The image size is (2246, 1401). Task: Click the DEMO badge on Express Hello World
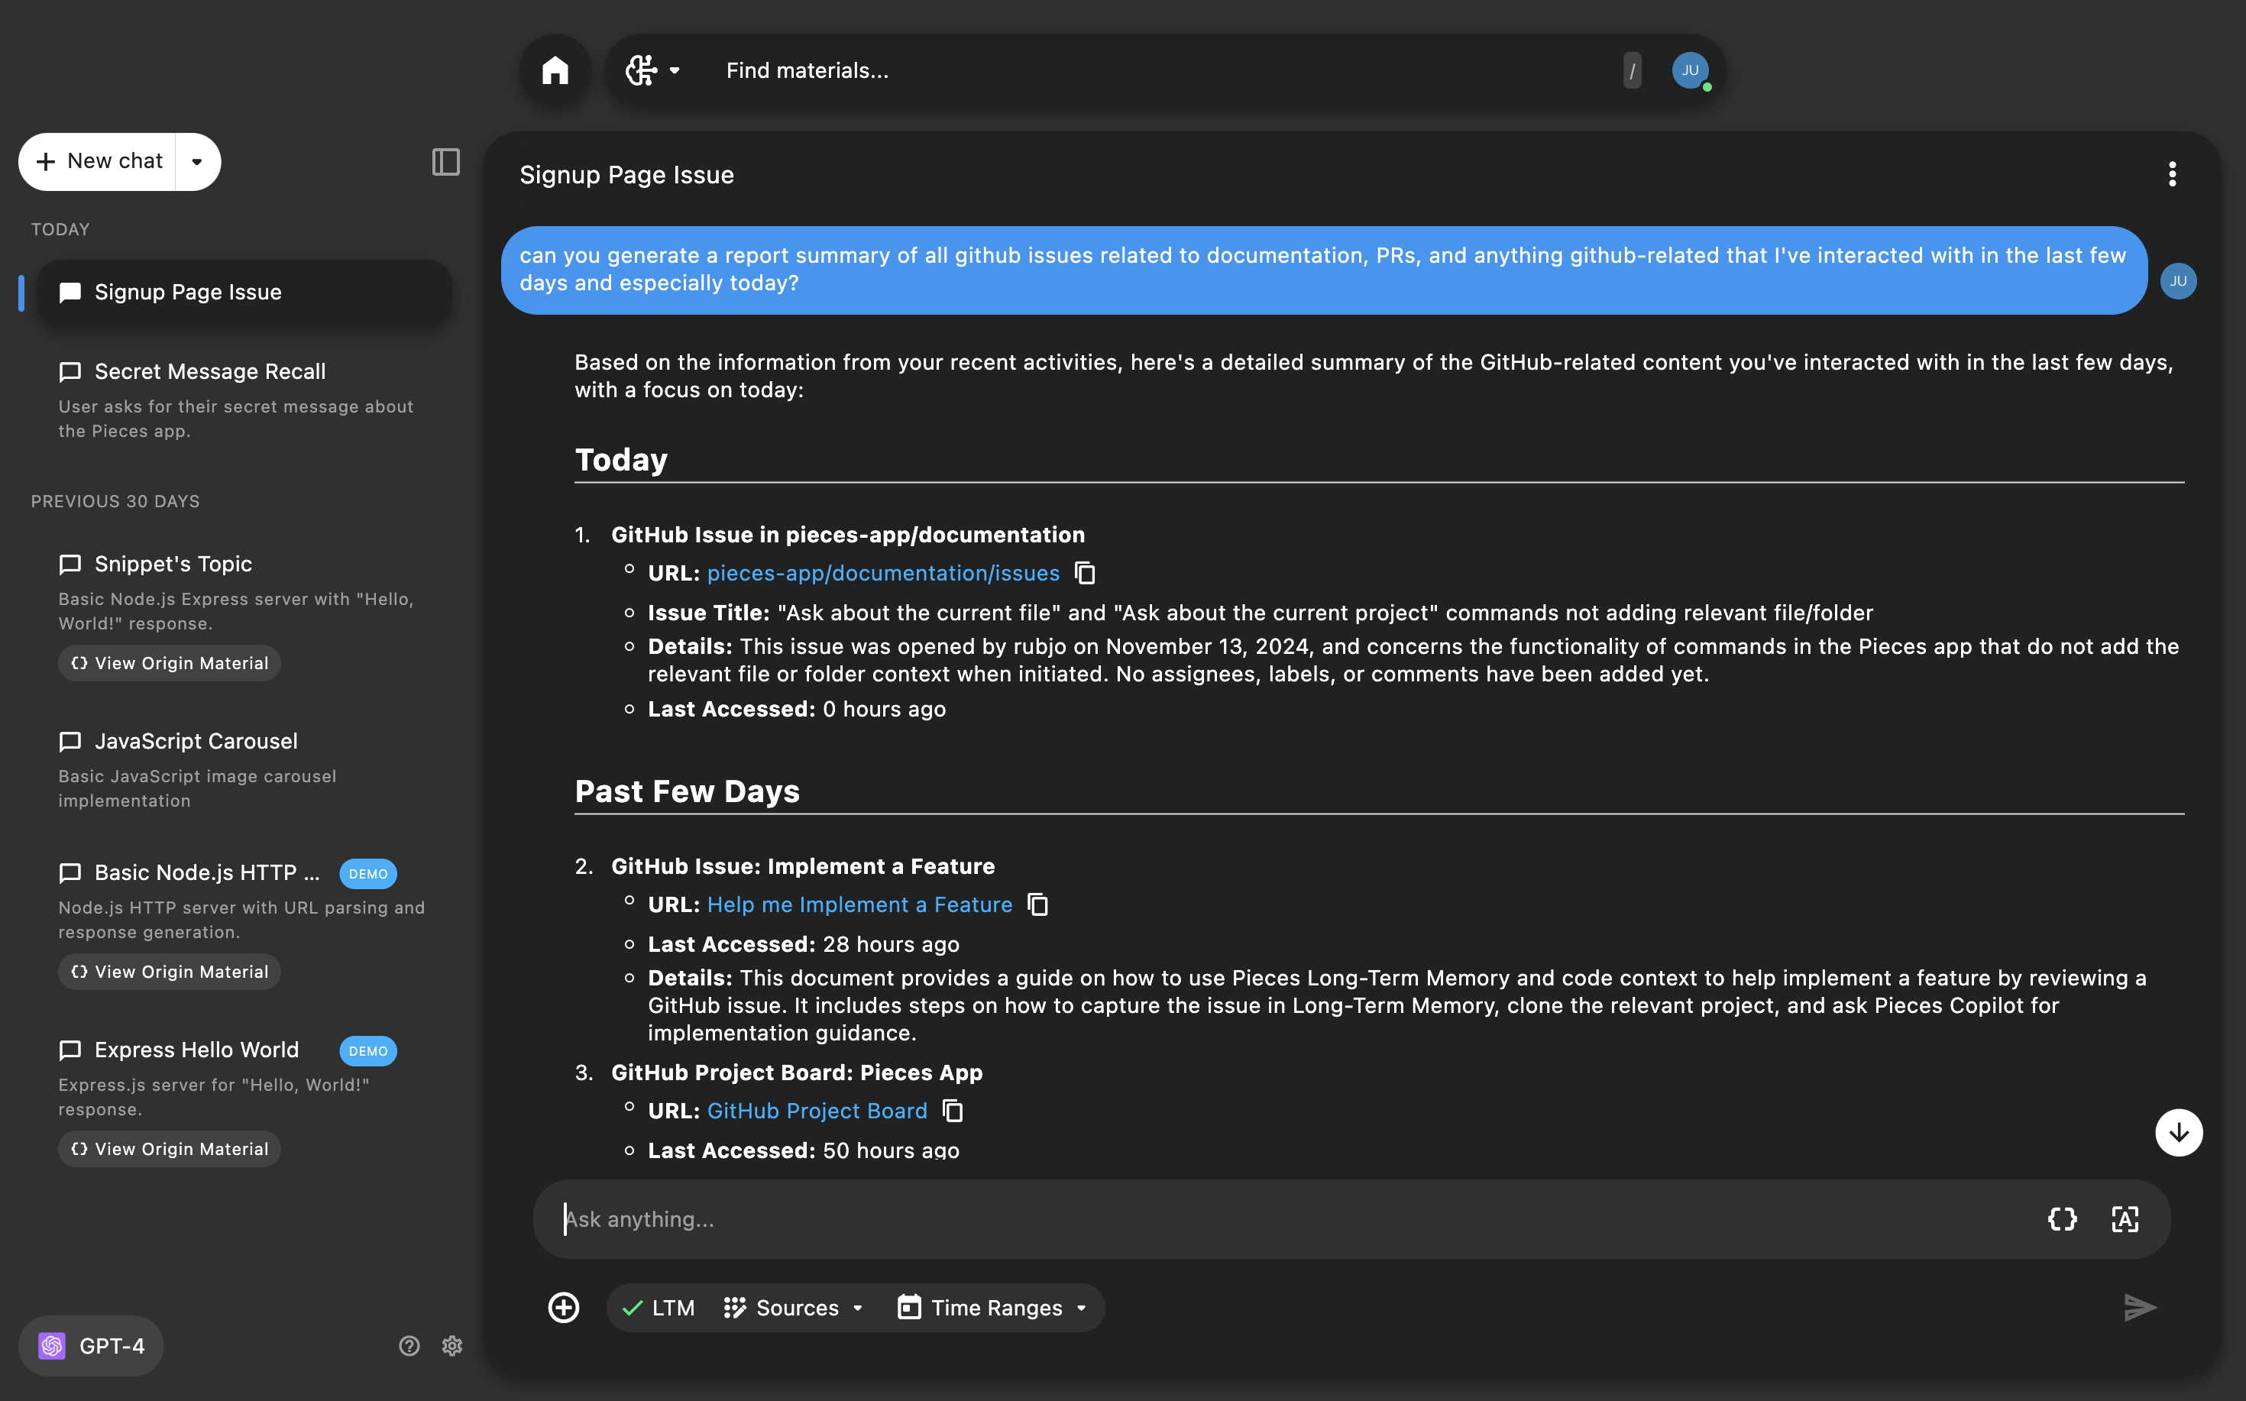pyautogui.click(x=368, y=1051)
